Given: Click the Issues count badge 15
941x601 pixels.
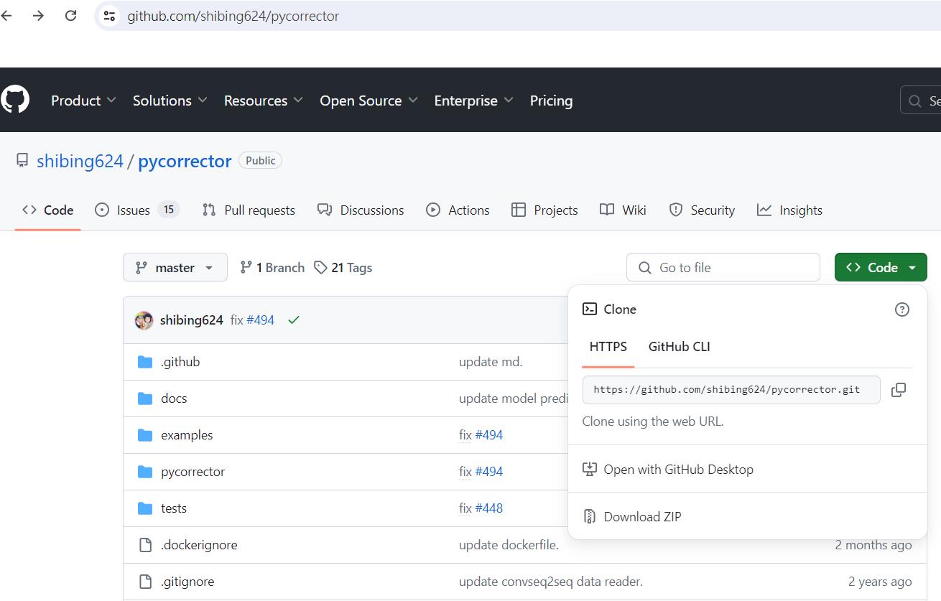Looking at the screenshot, I should click(169, 210).
